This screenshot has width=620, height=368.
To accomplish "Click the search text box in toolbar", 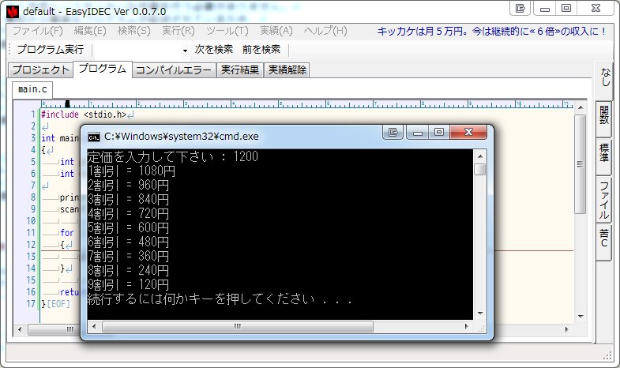I will 138,51.
